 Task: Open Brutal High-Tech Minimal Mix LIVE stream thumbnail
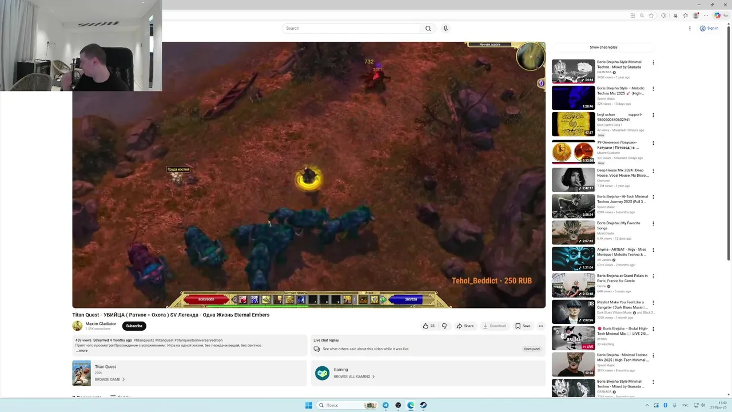click(573, 338)
